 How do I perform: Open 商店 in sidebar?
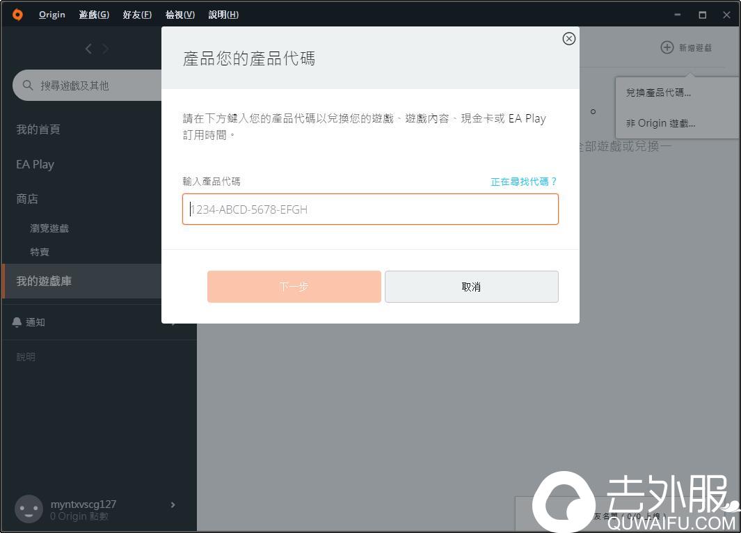[x=27, y=199]
